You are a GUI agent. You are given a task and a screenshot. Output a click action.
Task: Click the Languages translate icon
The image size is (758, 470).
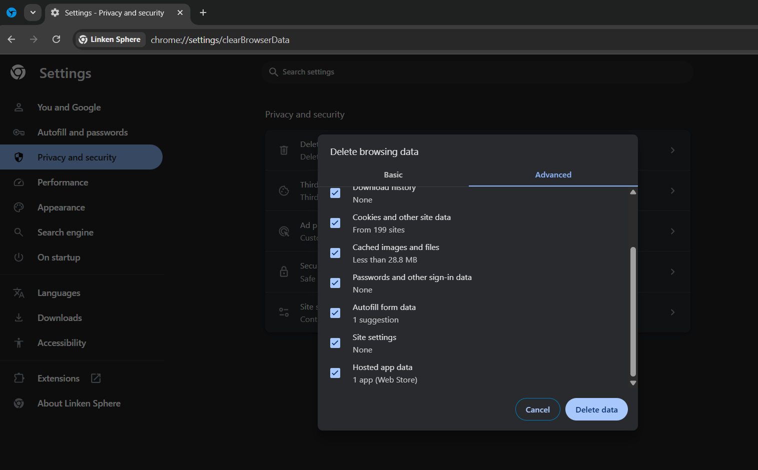point(19,293)
